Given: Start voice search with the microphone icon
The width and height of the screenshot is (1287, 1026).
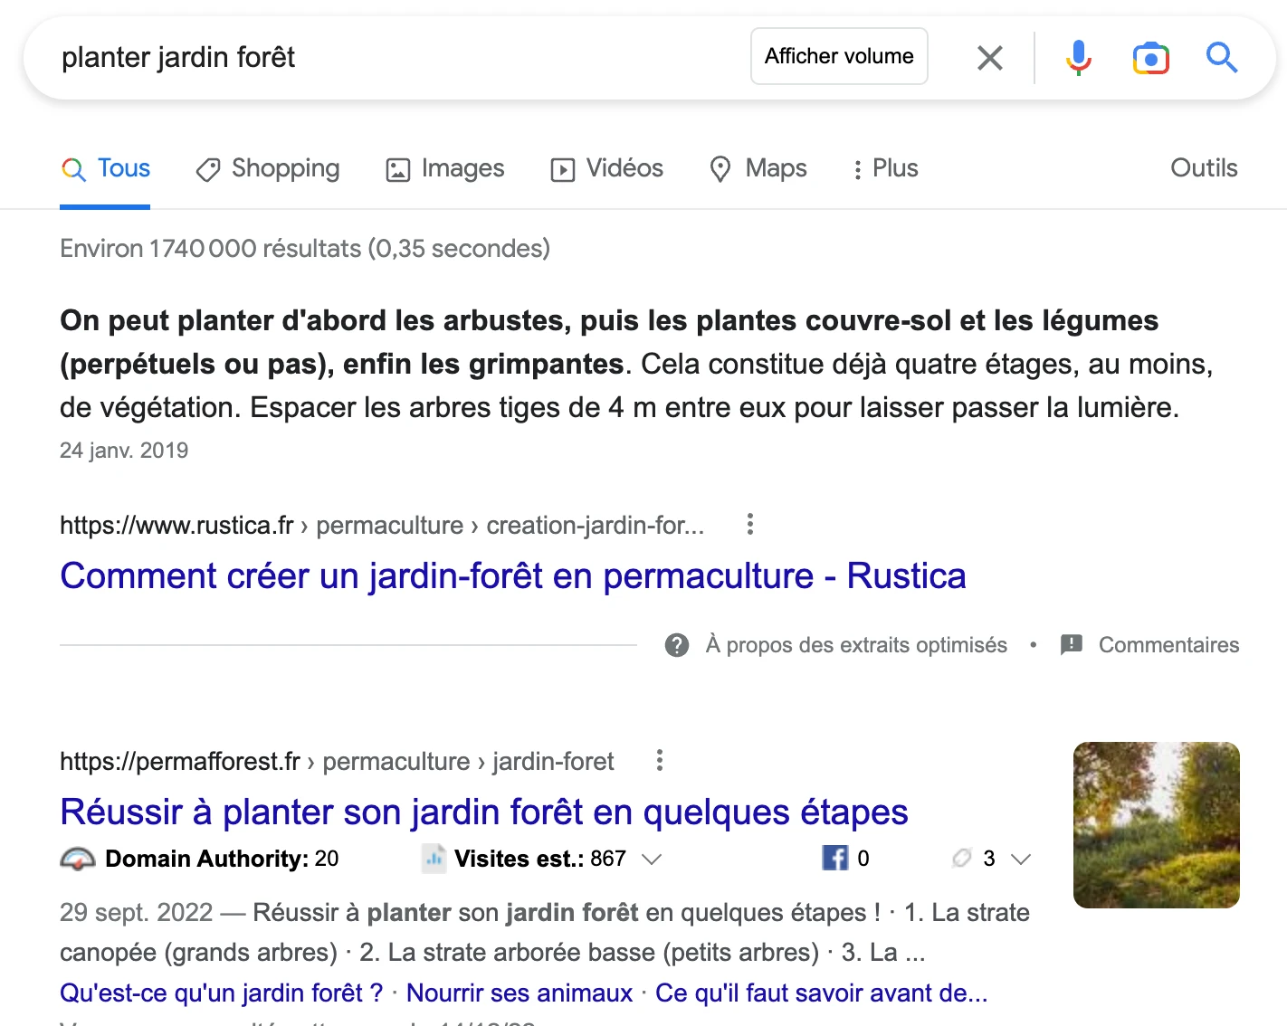Looking at the screenshot, I should pos(1078,58).
